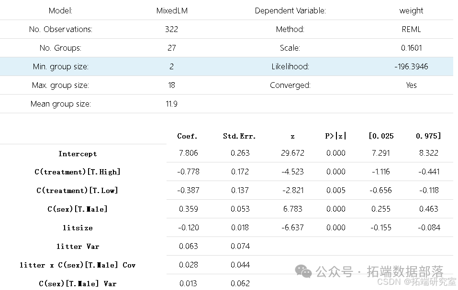Image resolution: width=458 pixels, height=290 pixels.
Task: Click the litsize row label
Action: coord(78,228)
